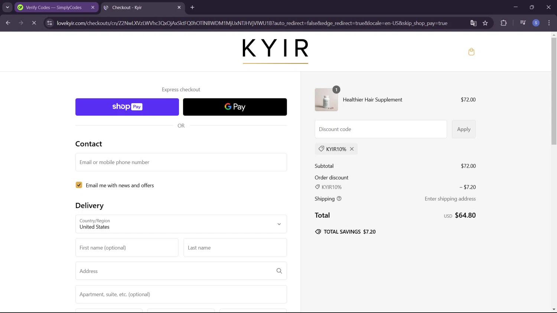The width and height of the screenshot is (557, 313).
Task: Click the Contact section heading
Action: point(89,144)
